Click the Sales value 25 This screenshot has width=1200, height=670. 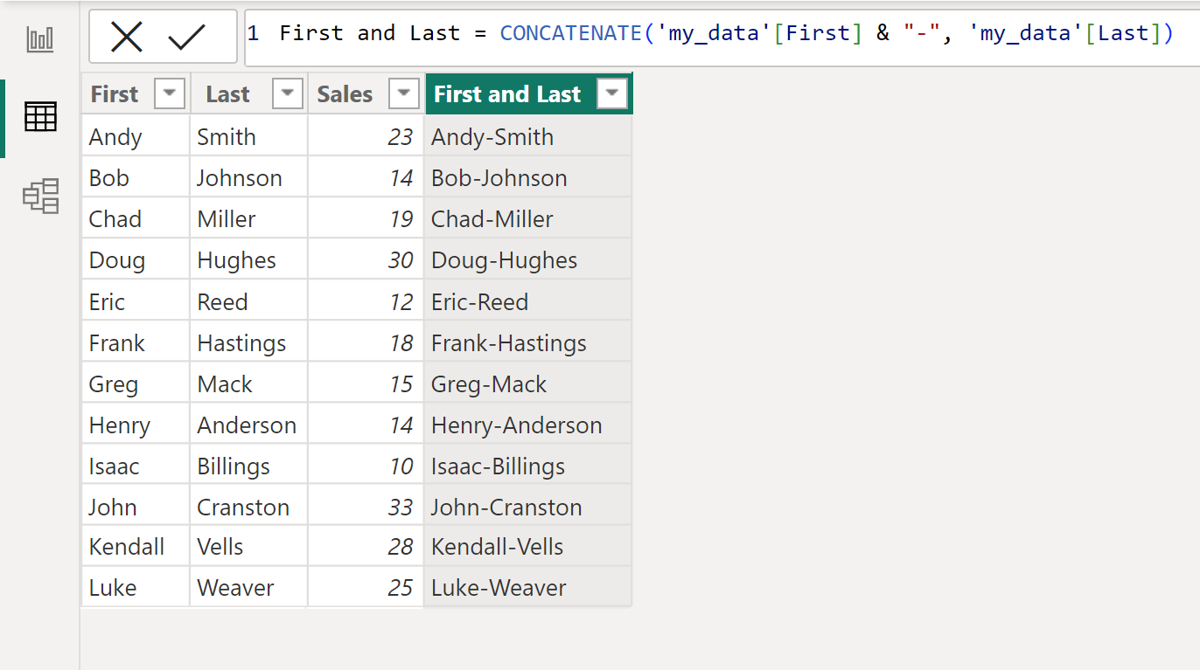click(x=366, y=587)
